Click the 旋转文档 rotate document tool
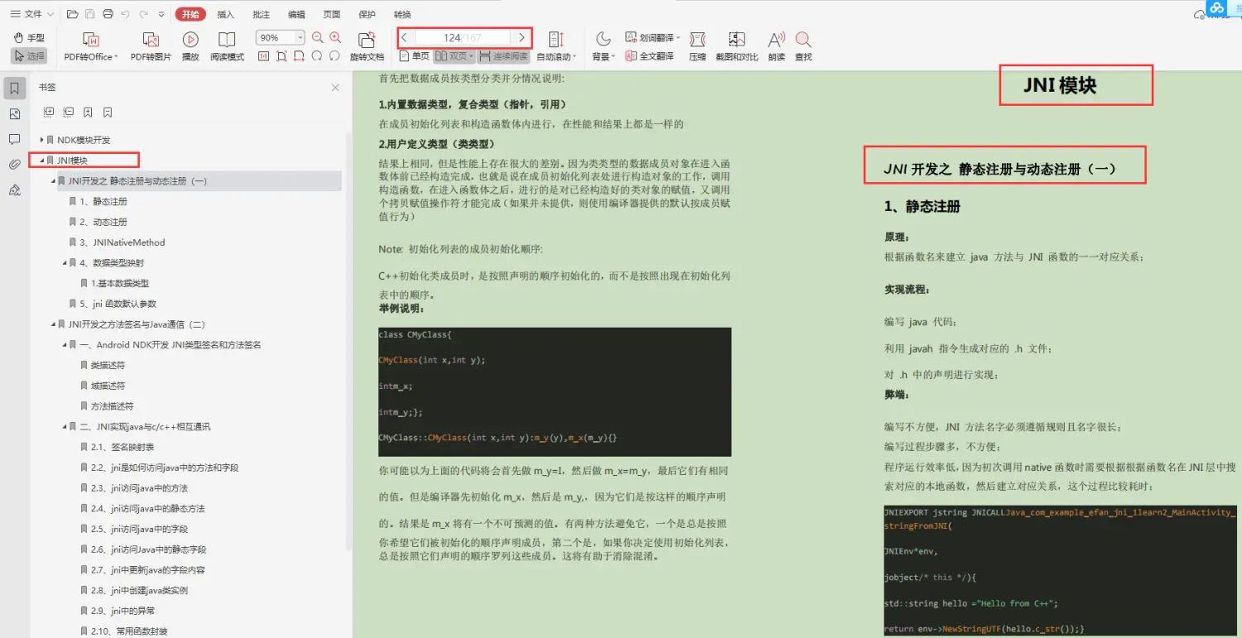Viewport: 1242px width, 638px height. tap(367, 47)
